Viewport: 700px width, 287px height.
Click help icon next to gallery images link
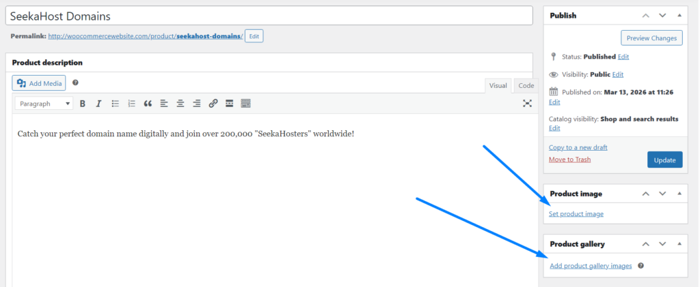pyautogui.click(x=641, y=266)
